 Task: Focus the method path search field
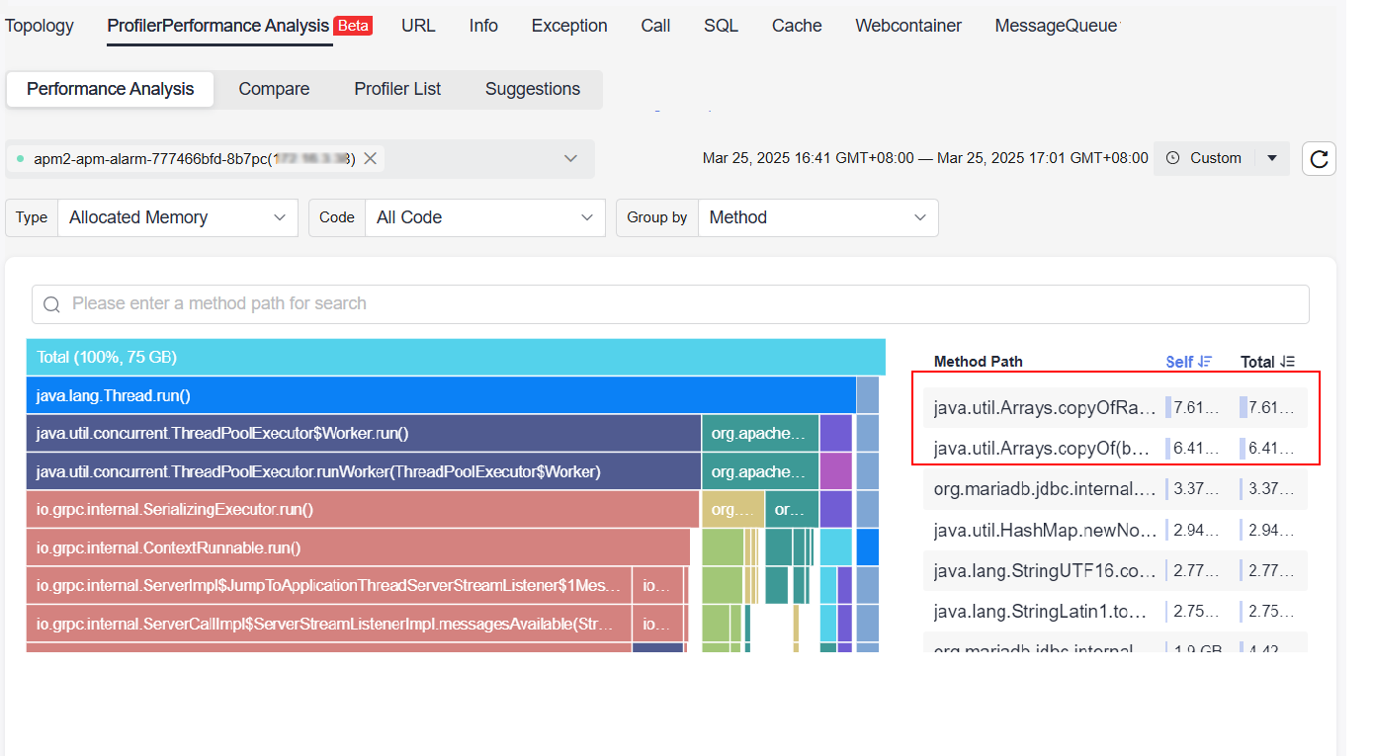coord(670,304)
